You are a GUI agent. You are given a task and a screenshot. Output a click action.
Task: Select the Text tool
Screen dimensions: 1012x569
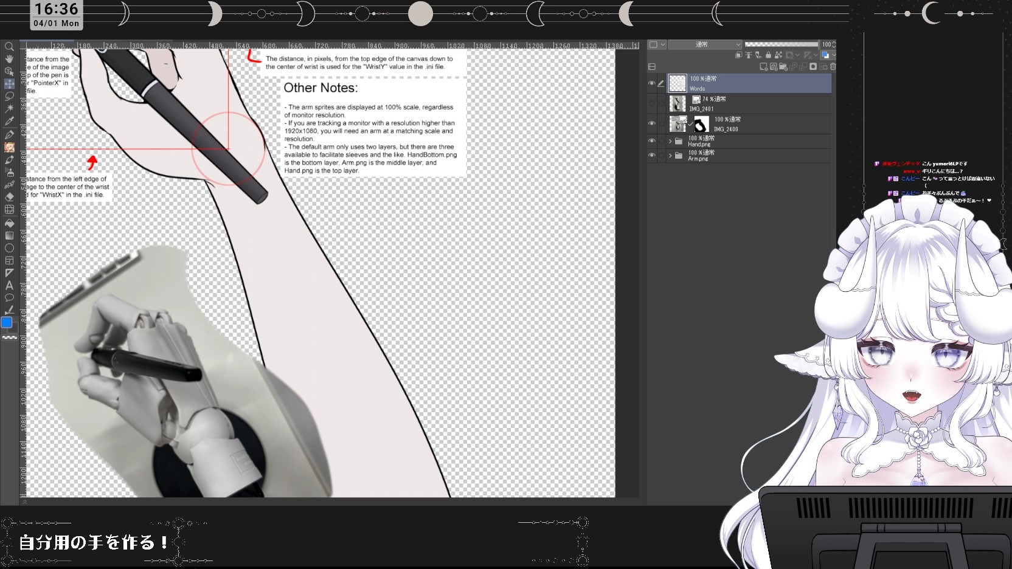pos(9,285)
